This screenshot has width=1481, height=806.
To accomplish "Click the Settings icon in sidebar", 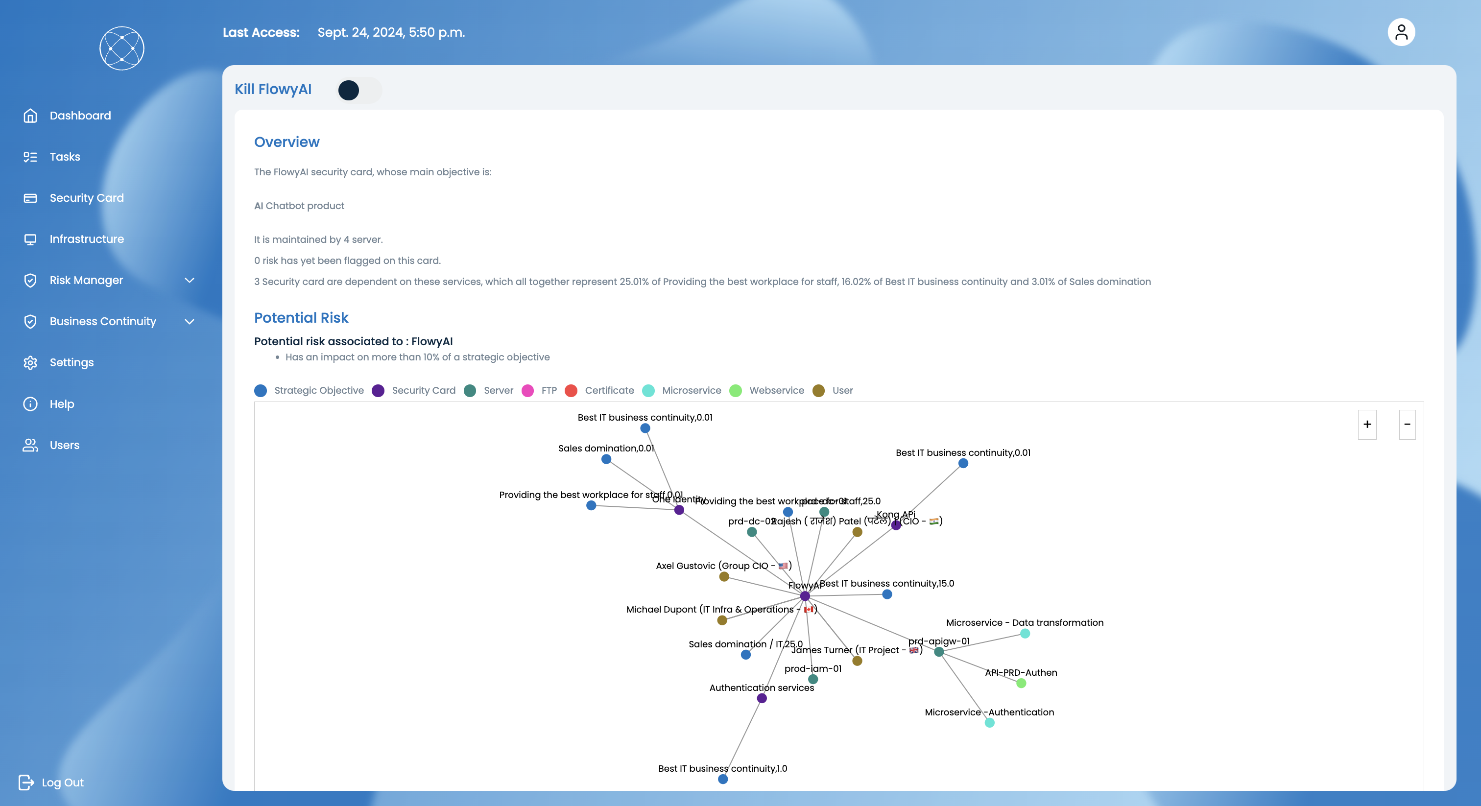I will coord(31,362).
